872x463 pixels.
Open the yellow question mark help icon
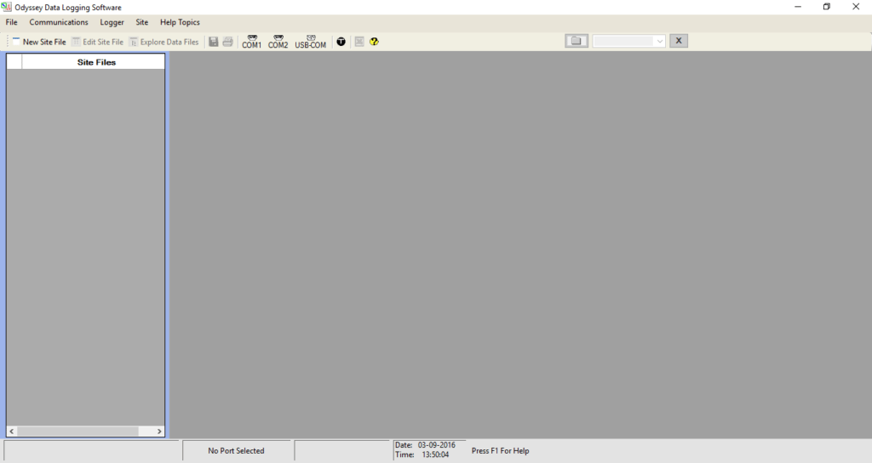(374, 42)
